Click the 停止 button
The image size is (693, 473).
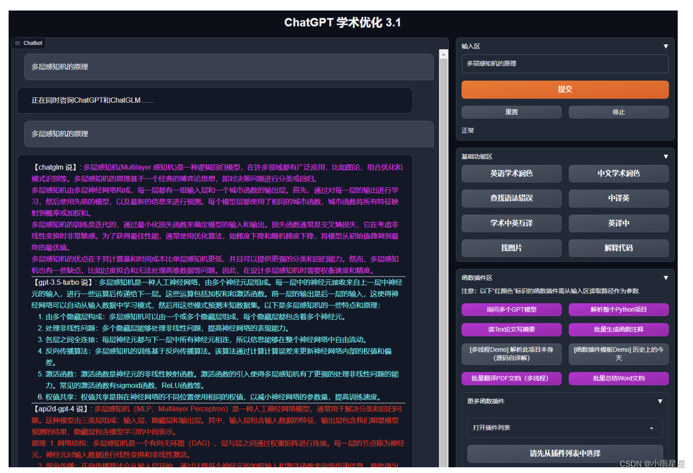[x=618, y=112]
